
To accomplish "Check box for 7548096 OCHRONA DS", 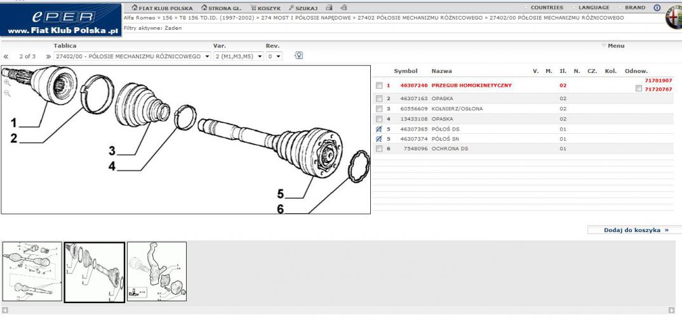I will click(x=379, y=148).
